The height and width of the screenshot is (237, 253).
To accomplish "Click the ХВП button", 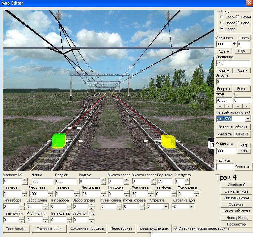I will click(244, 146).
